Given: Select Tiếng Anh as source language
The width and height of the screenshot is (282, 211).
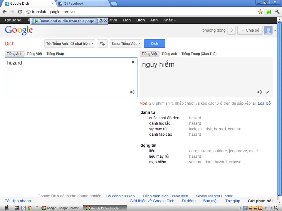Looking at the screenshot, I should click(x=15, y=54).
